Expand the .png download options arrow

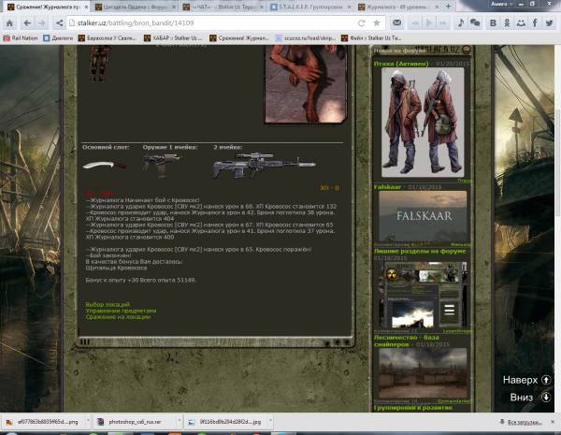[88, 421]
